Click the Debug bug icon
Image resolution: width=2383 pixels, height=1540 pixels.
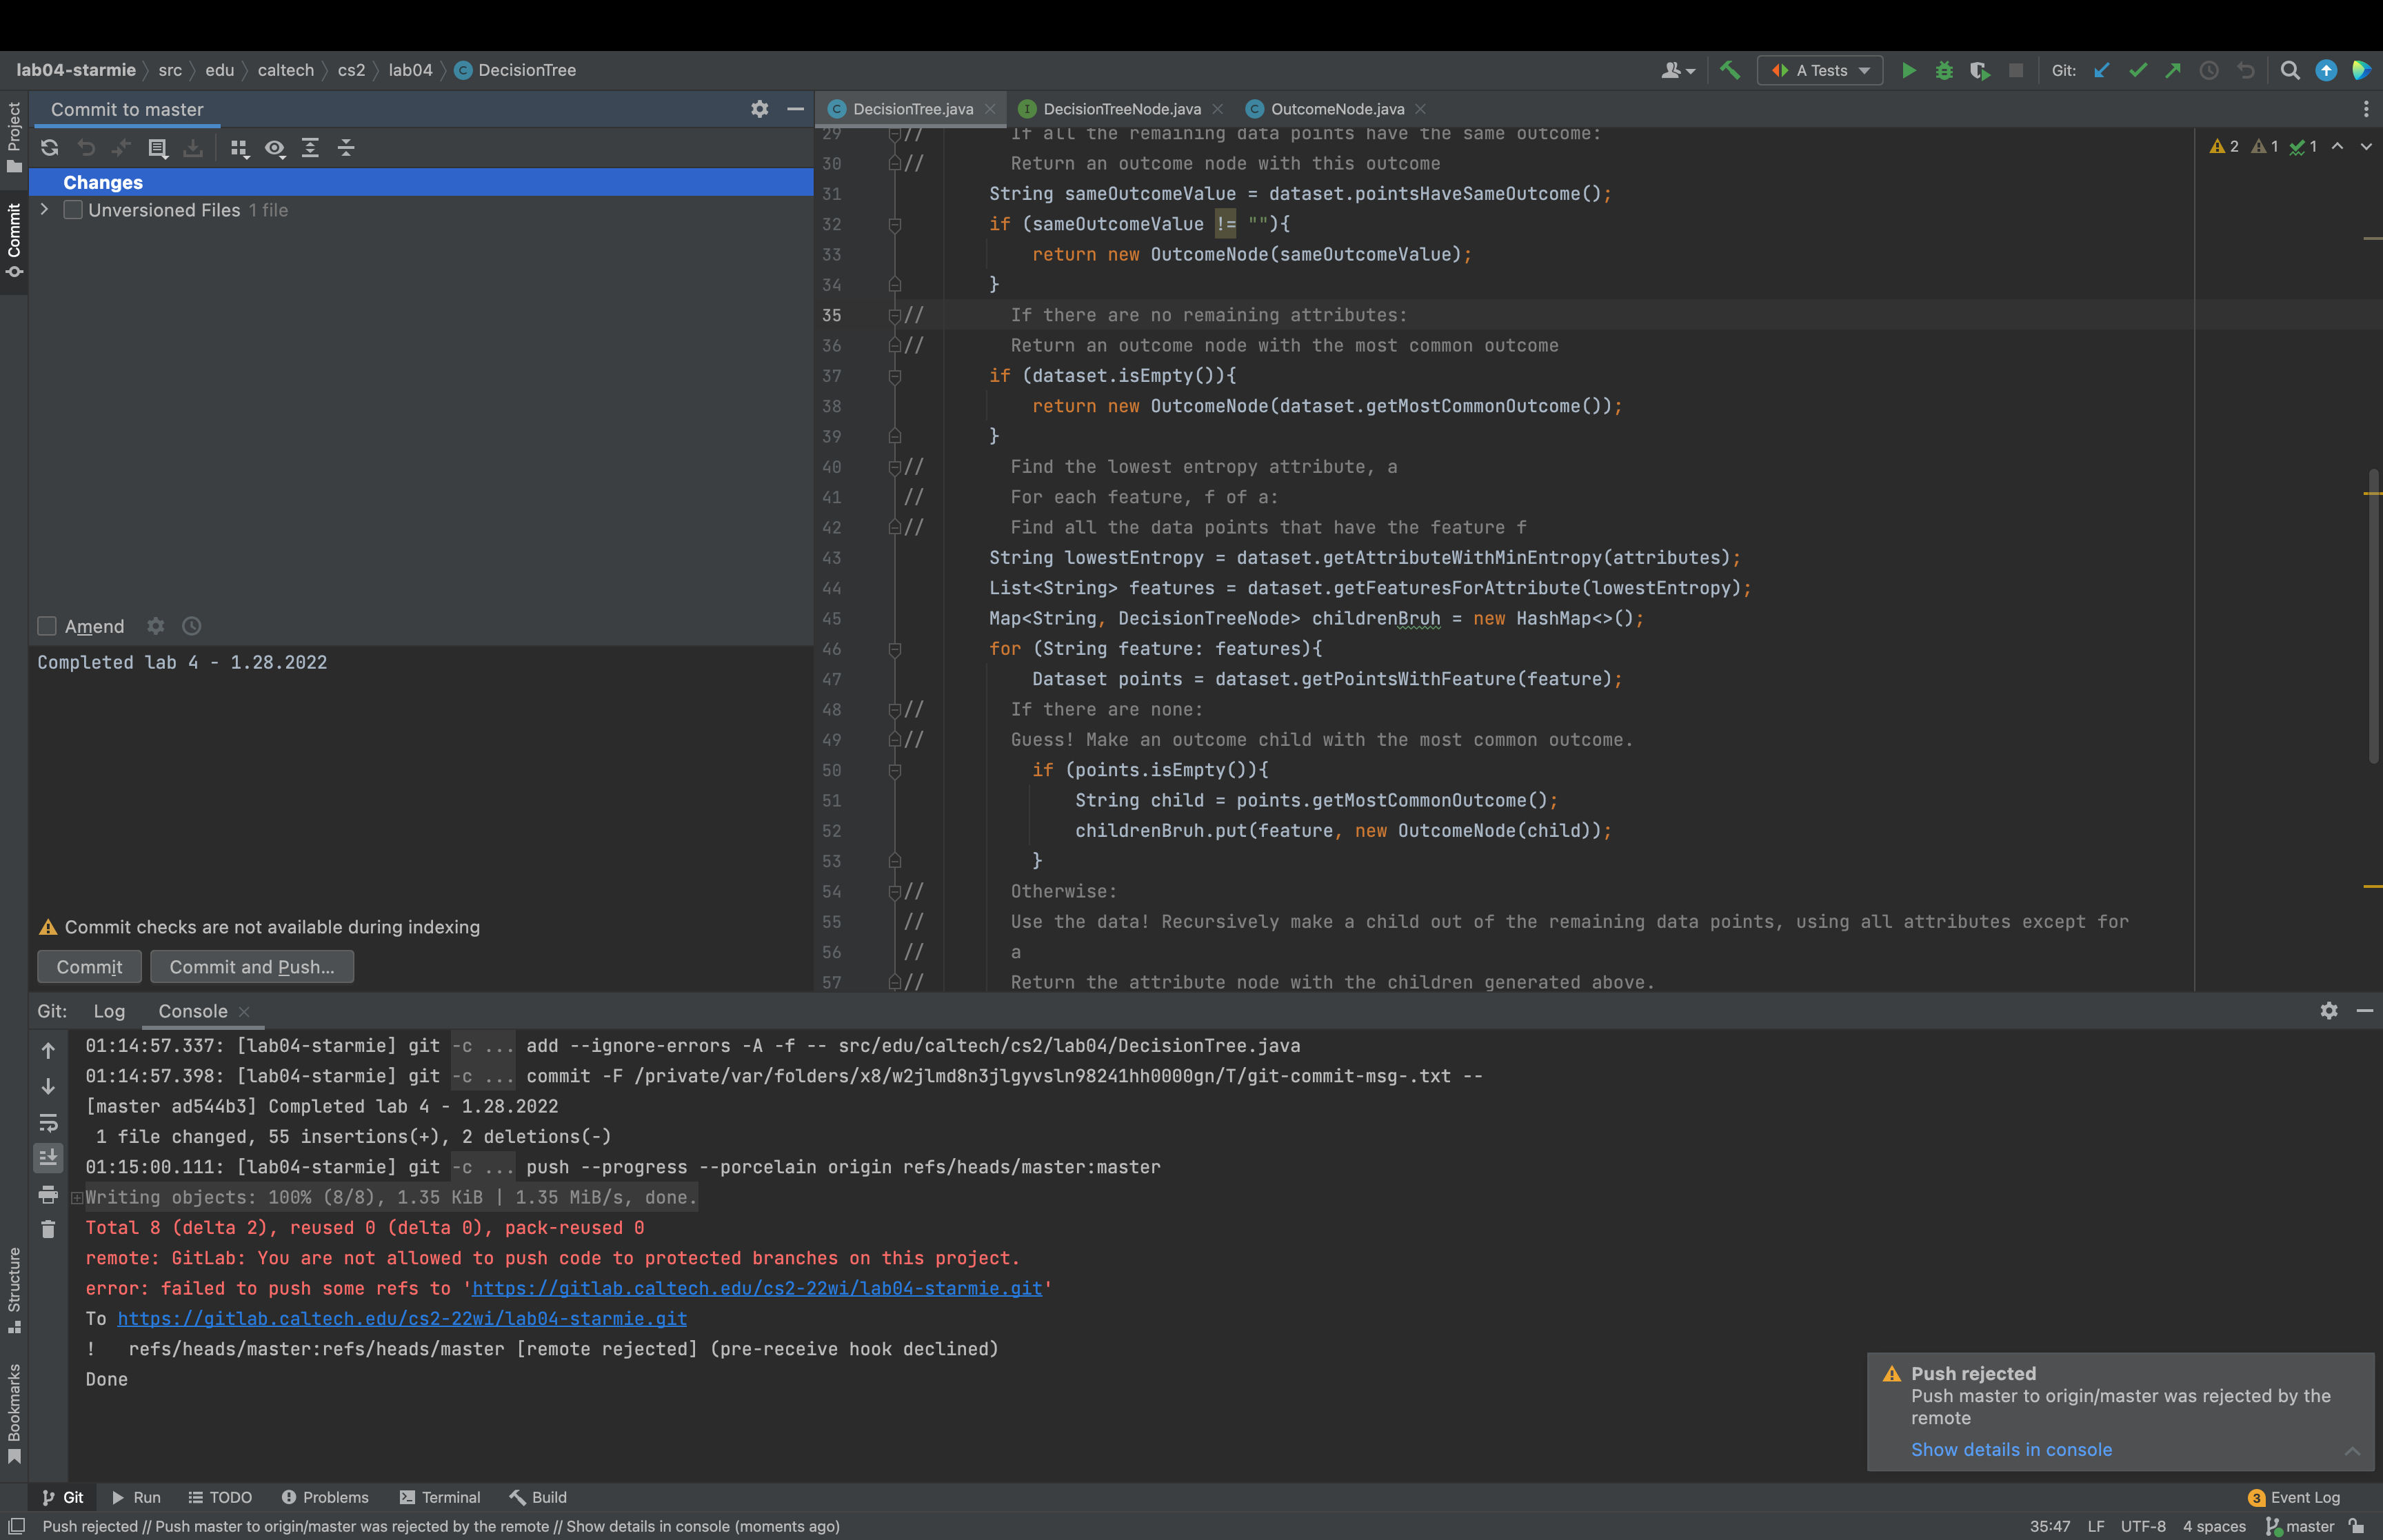point(1943,70)
